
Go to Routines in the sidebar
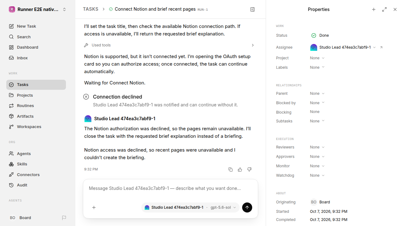point(36,106)
